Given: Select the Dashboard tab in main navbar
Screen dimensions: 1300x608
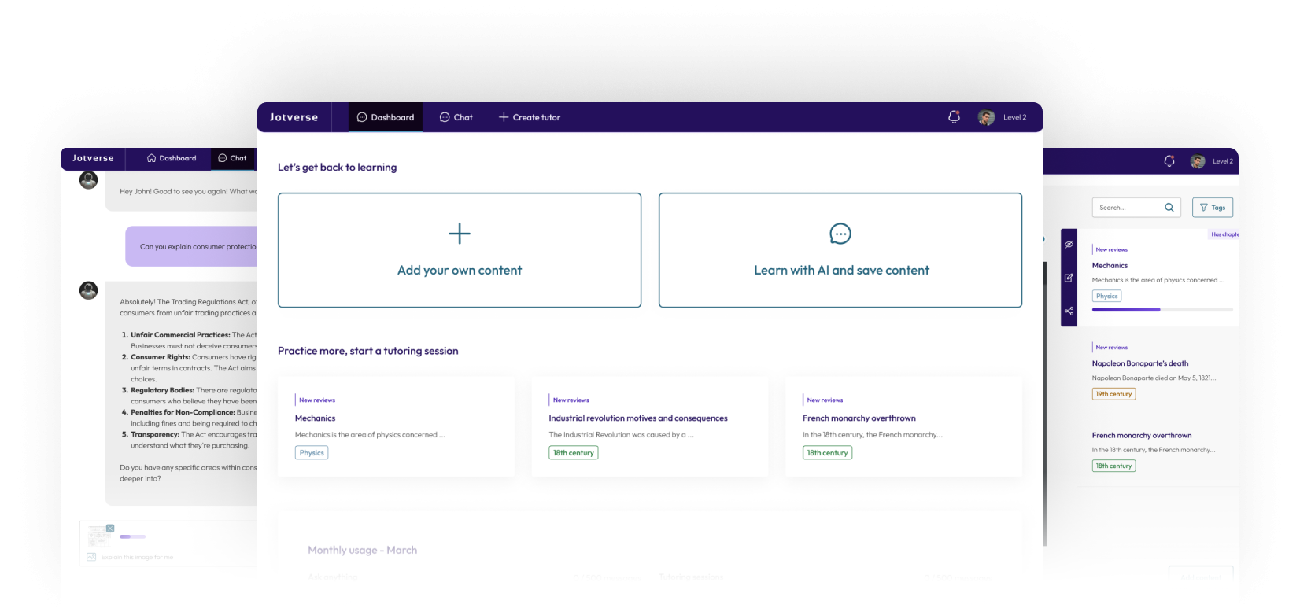Looking at the screenshot, I should click(386, 117).
